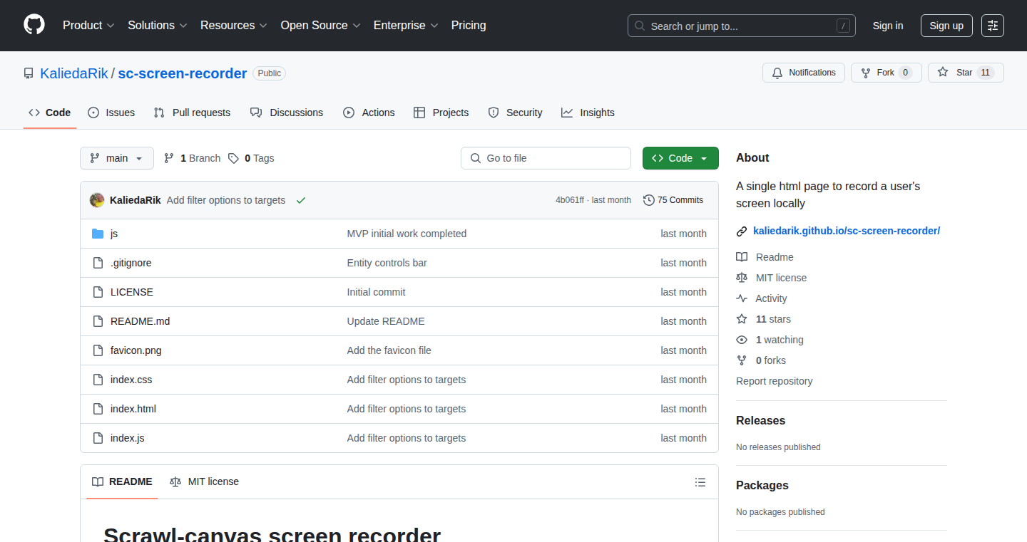Fork the repository
The width and height of the screenshot is (1027, 542).
[886, 73]
